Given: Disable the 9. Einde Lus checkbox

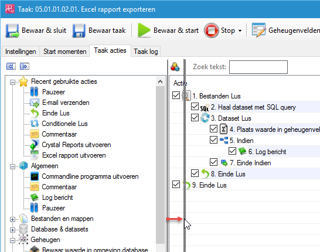Looking at the screenshot, I should 176,185.
